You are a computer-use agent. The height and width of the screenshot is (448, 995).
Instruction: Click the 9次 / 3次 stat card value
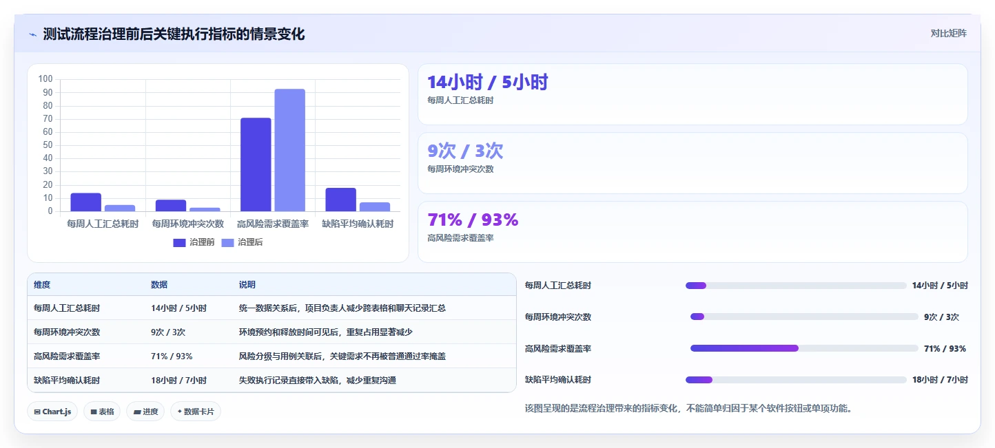tap(465, 151)
